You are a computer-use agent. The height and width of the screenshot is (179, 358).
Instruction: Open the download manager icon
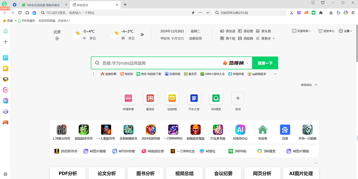pyautogui.click(x=331, y=13)
